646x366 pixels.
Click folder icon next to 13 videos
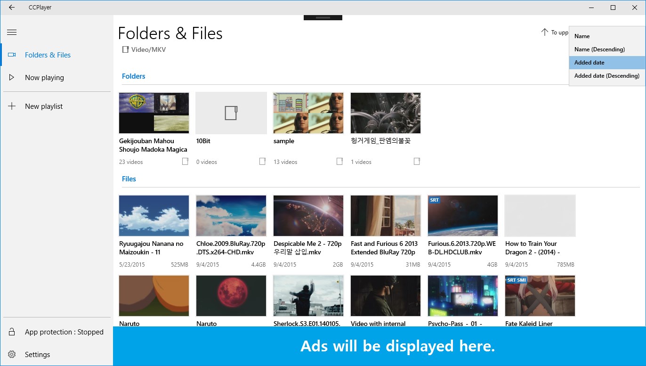tap(339, 162)
